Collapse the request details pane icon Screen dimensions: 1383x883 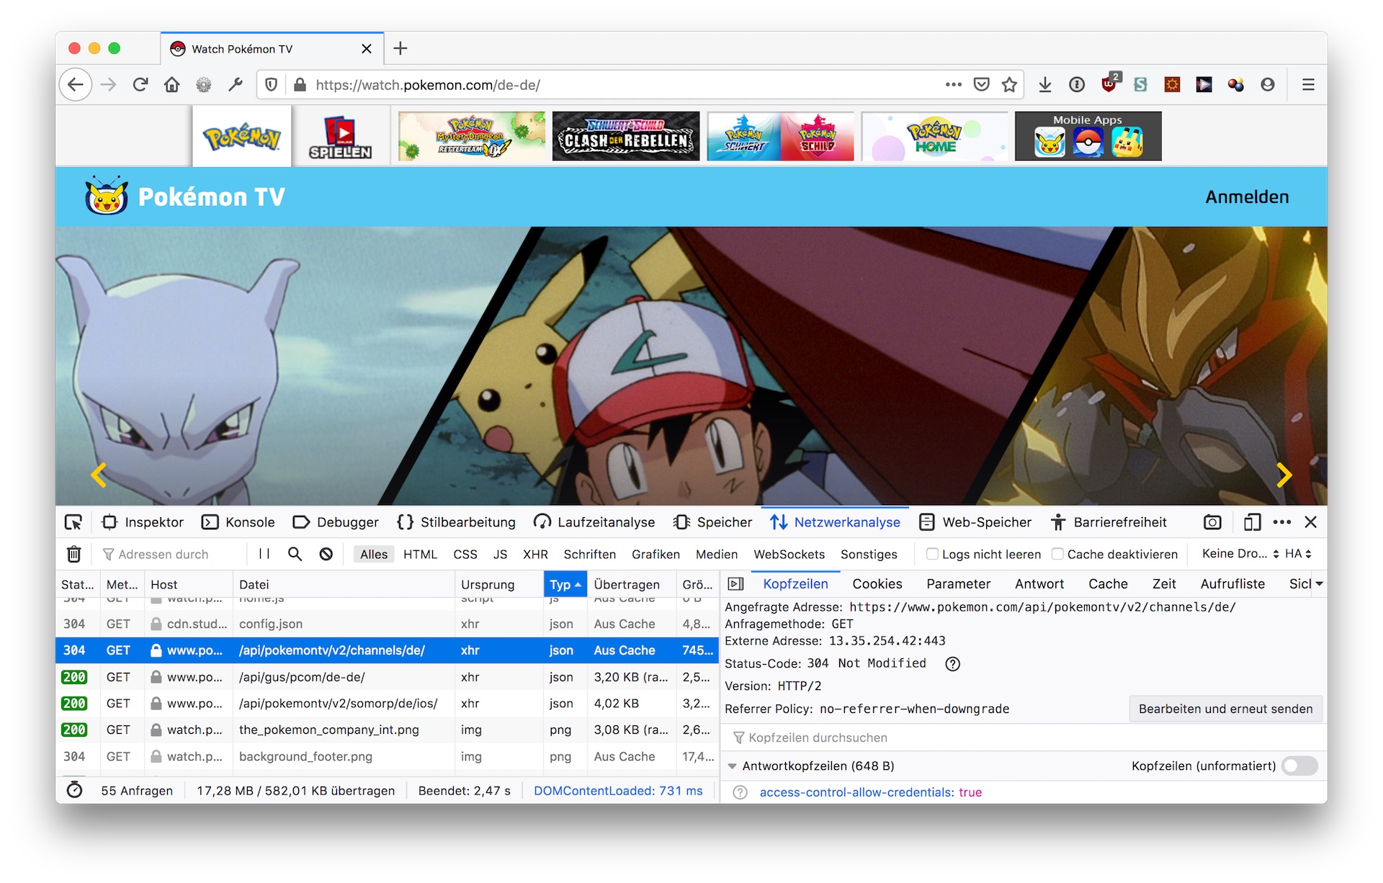735,584
